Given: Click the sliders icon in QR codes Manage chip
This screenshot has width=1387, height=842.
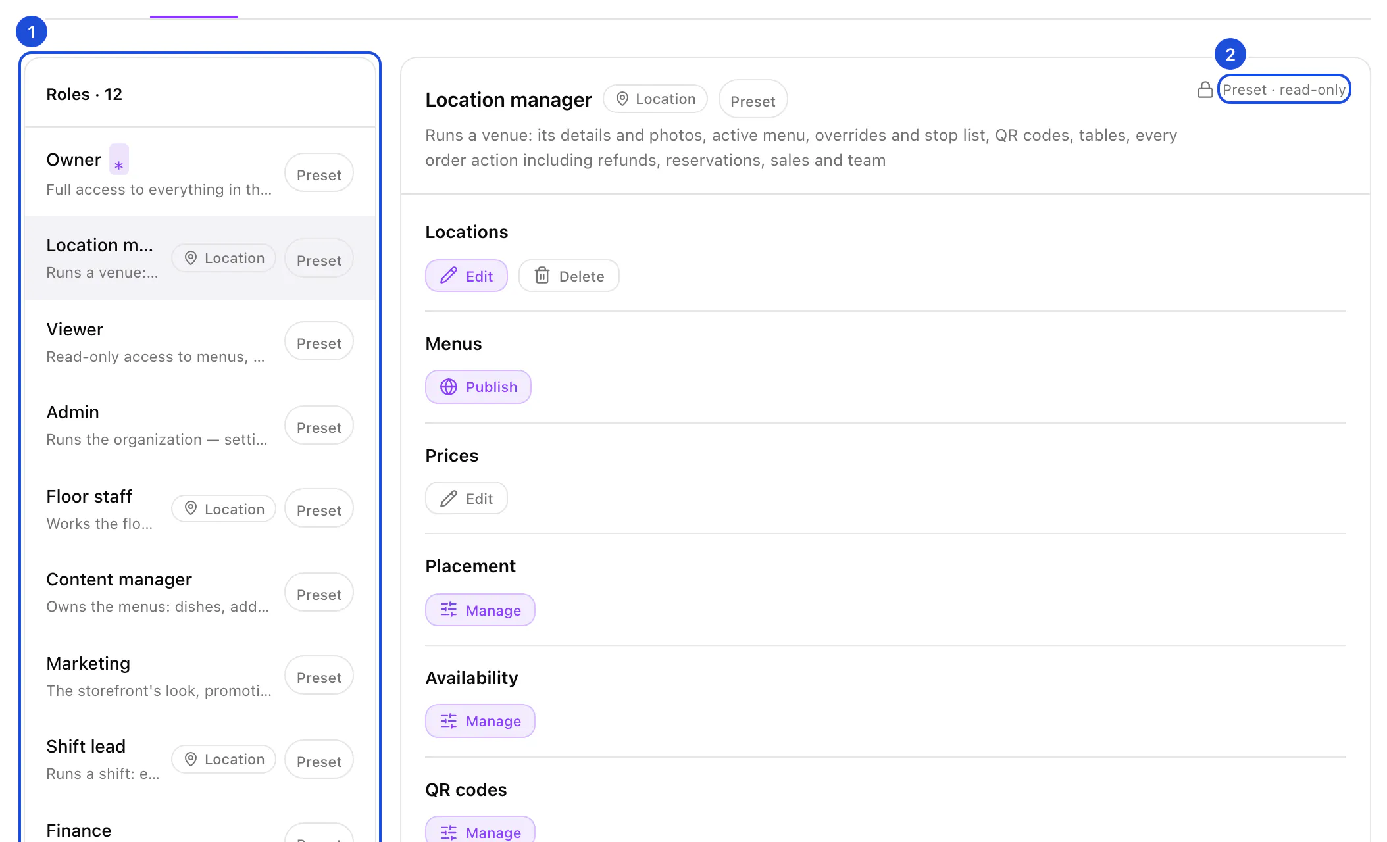Looking at the screenshot, I should [x=448, y=832].
